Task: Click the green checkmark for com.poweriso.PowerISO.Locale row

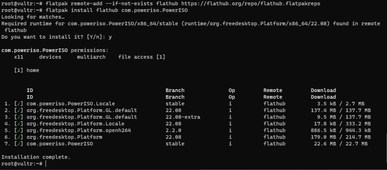Action: [19, 104]
